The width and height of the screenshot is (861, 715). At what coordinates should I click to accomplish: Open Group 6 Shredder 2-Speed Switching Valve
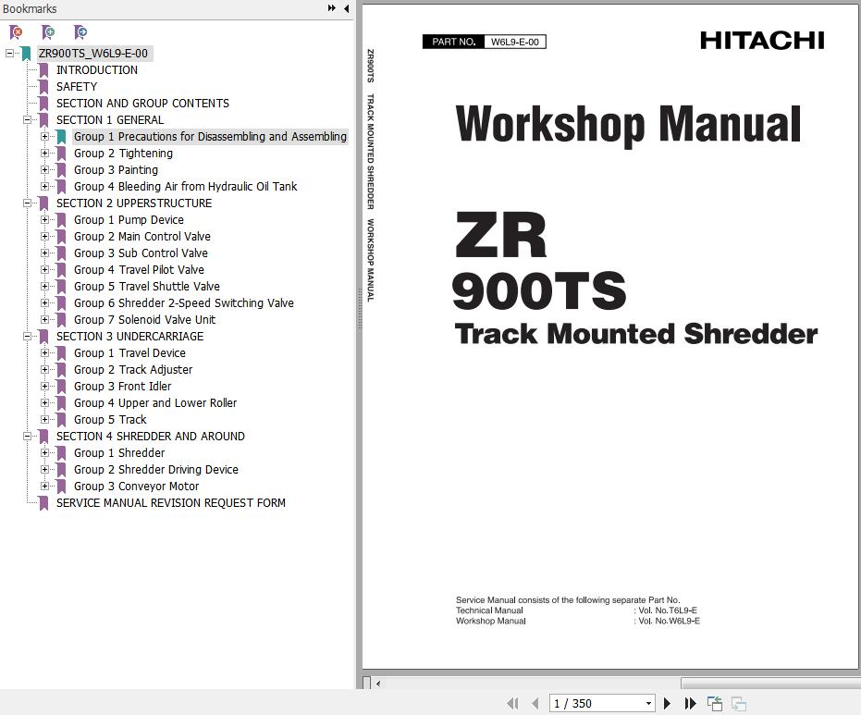[x=184, y=303]
